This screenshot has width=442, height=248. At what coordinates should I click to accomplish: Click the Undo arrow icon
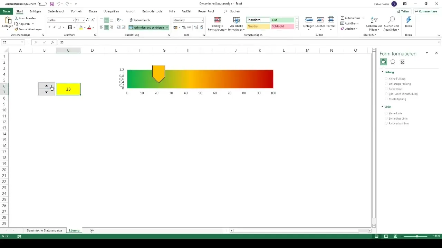tap(59, 4)
